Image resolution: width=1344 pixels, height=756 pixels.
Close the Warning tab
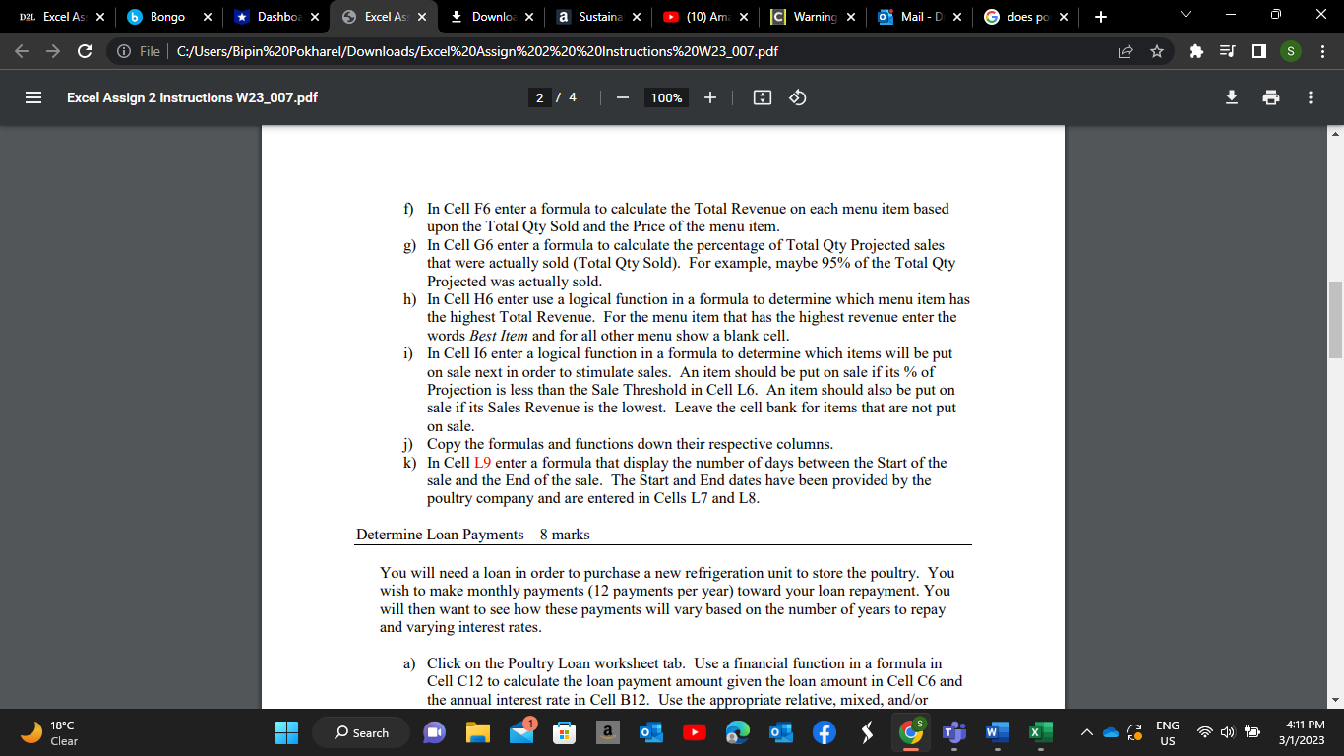tap(850, 17)
